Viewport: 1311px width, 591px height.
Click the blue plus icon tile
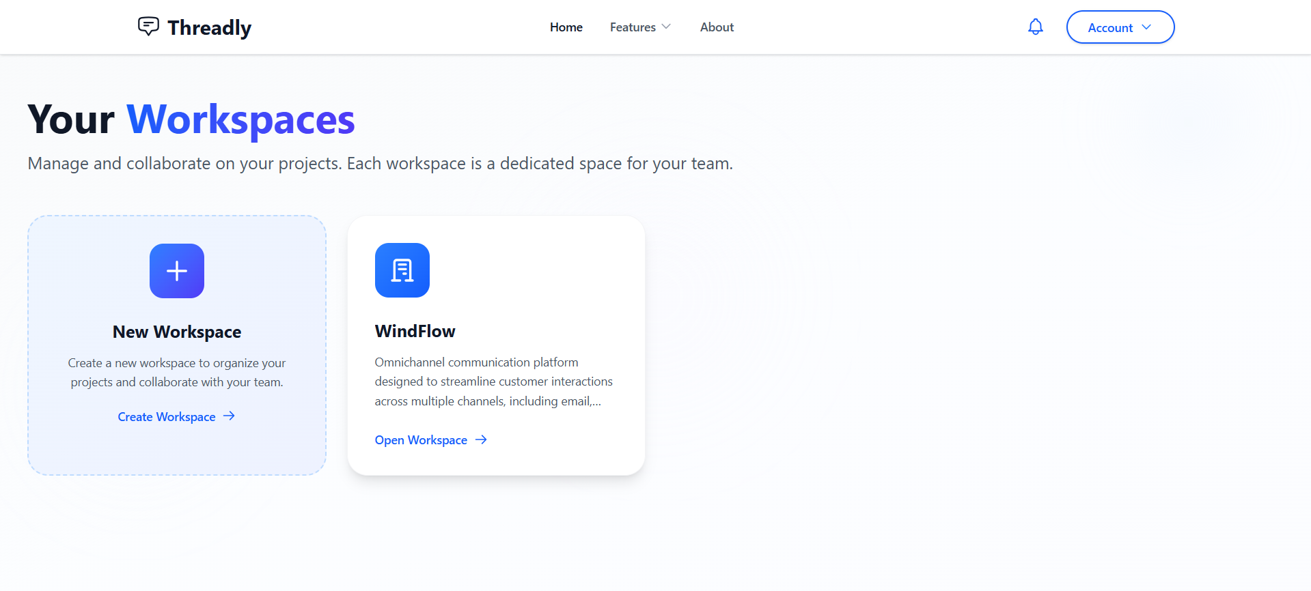(177, 271)
